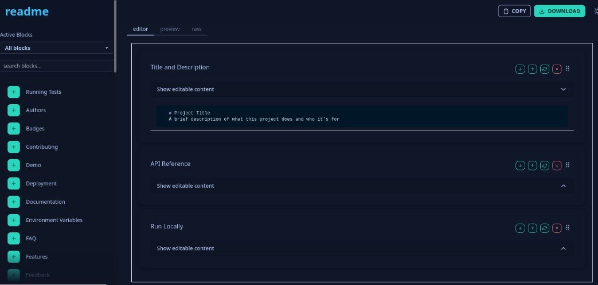Edit the Project Title markdown text
Image resolution: width=598 pixels, height=285 pixels.
tap(362, 116)
